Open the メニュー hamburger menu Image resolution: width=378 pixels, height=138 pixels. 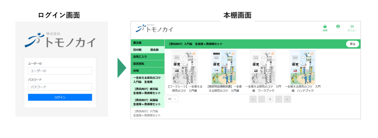pos(352,28)
